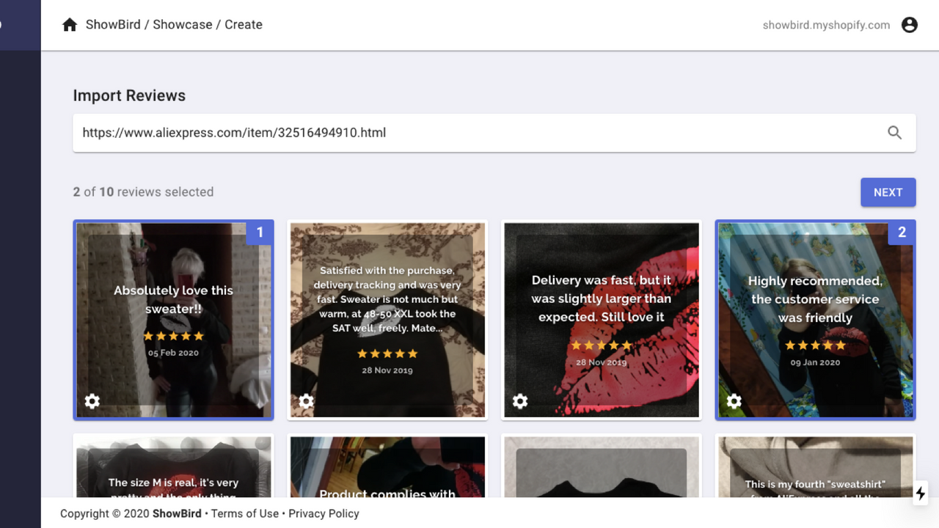Open settings gear on 'Highly recommended' card
Screen dimensions: 939x528
[x=734, y=401]
